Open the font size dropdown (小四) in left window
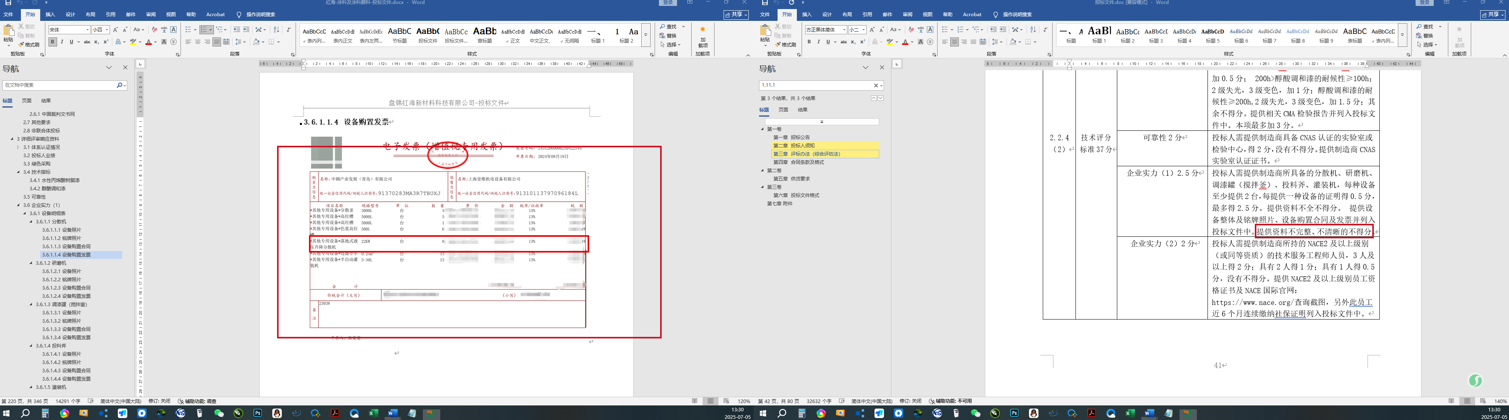This screenshot has width=1509, height=420. (107, 30)
